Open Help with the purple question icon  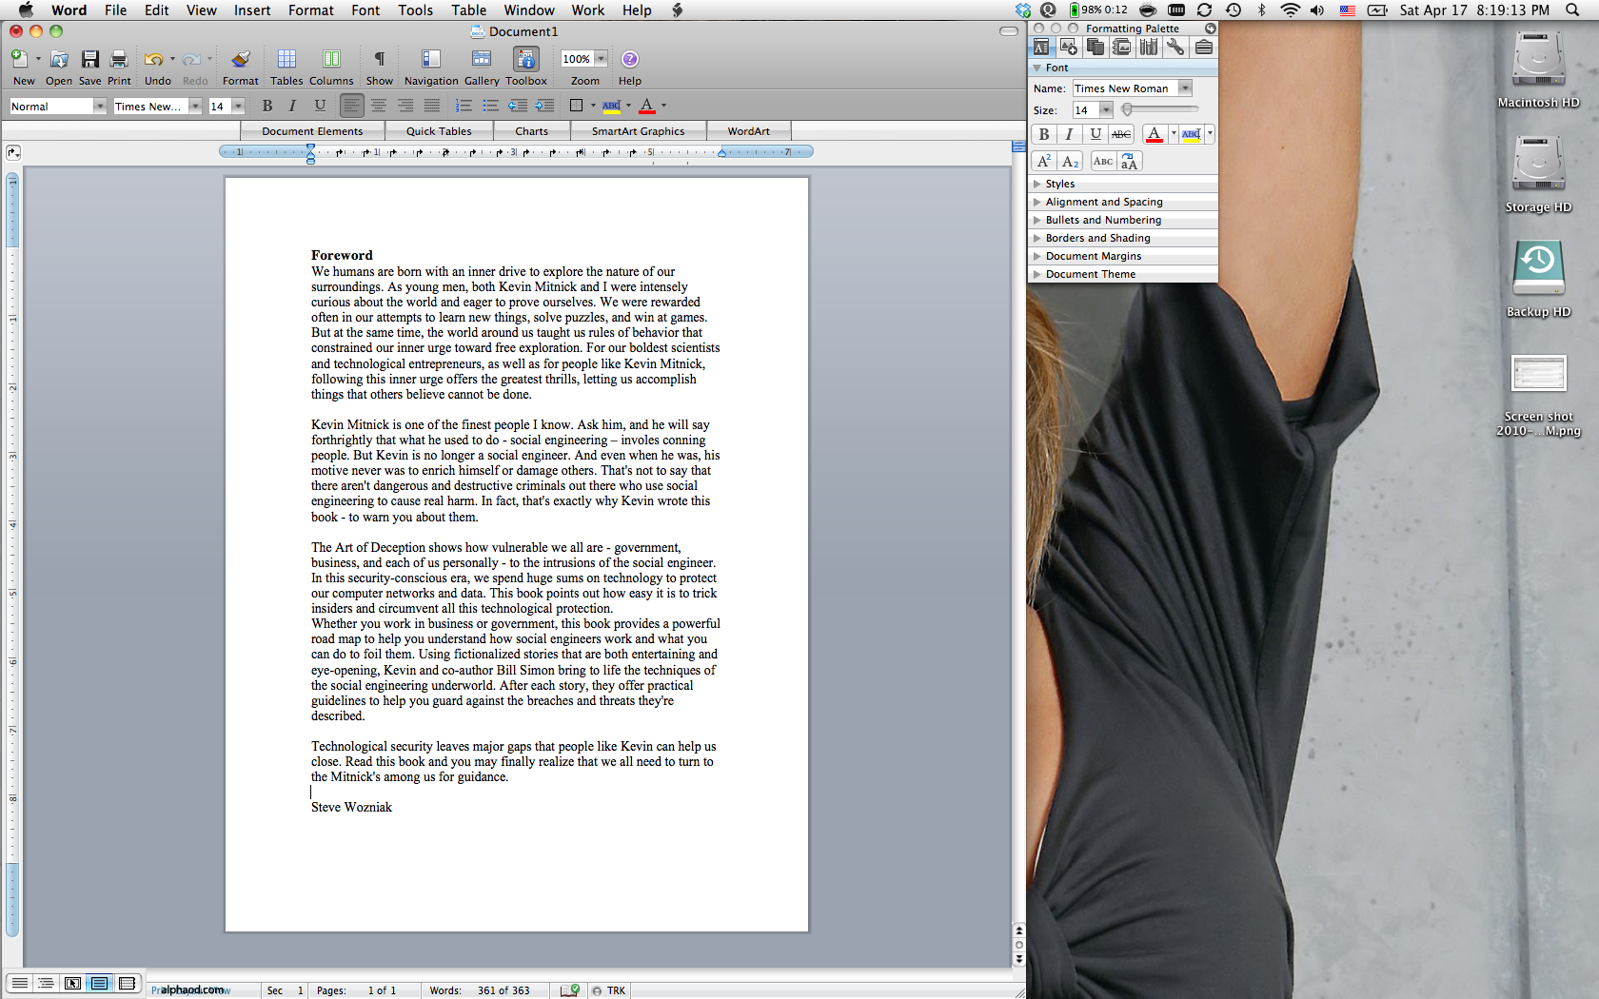coord(630,59)
